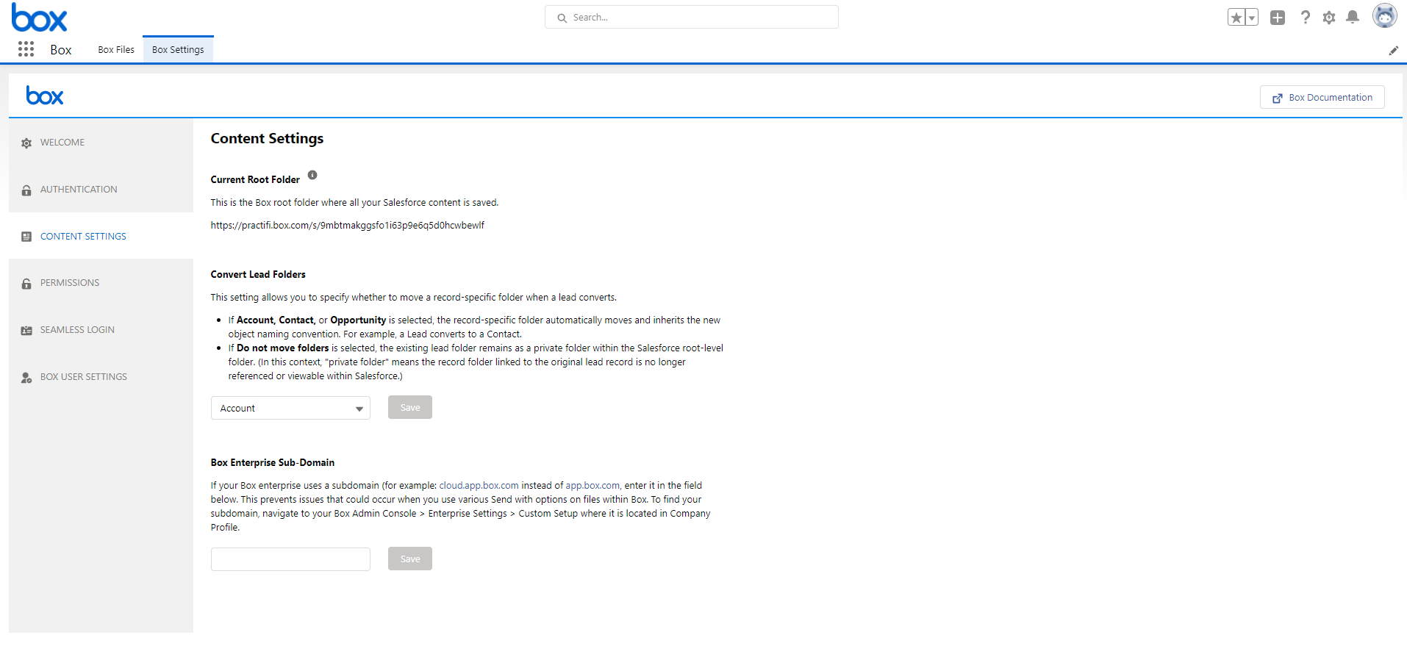Viewport: 1407px width, 646px height.
Task: Click the Content Settings heading
Action: coord(267,139)
